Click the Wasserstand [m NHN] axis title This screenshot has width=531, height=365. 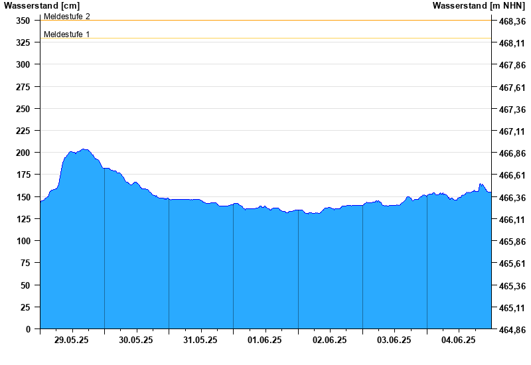479,5
